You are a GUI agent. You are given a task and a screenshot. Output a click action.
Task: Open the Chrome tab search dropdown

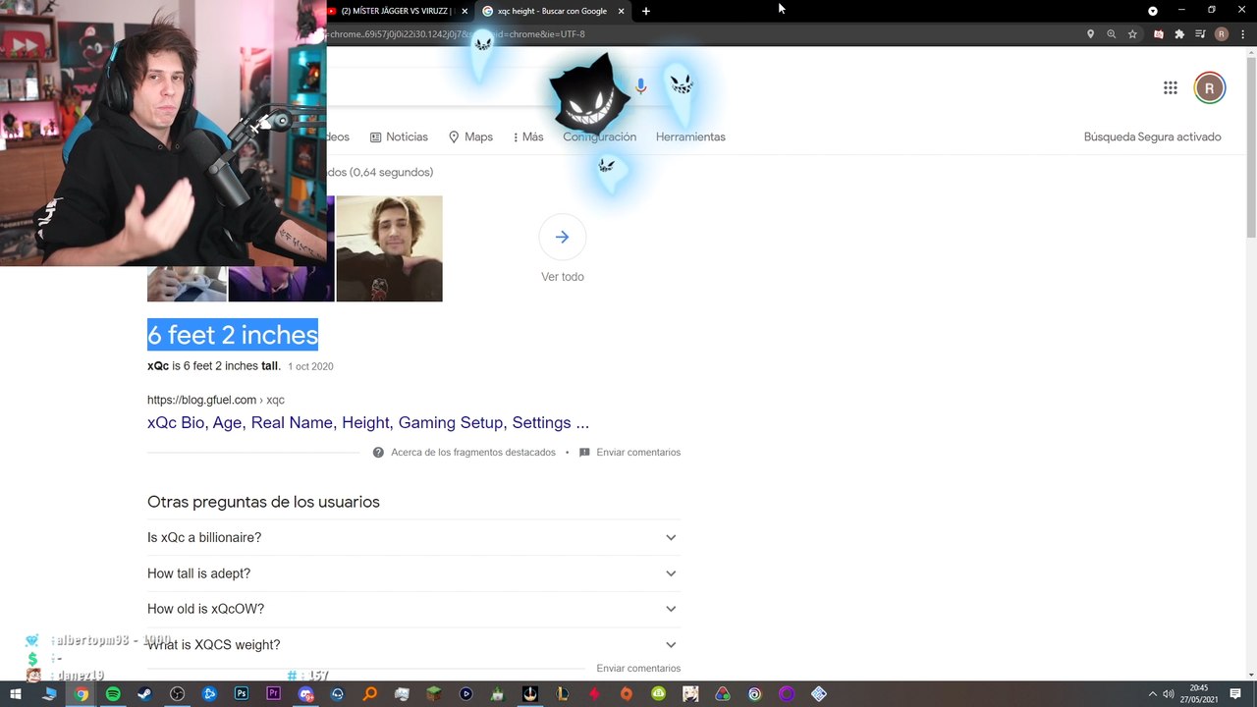point(1153,11)
